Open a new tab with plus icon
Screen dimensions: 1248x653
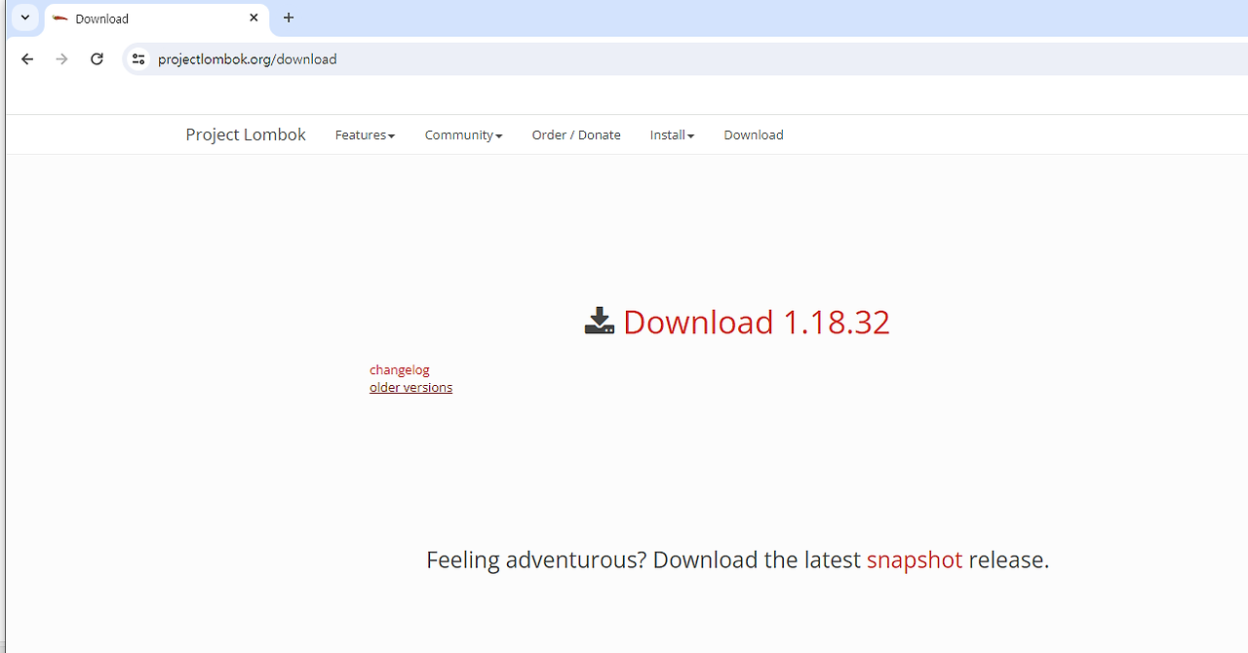tap(289, 18)
